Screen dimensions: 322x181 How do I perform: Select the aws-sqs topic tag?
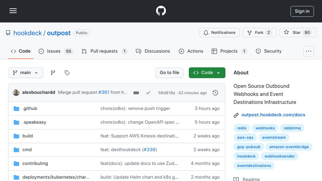[x=245, y=137]
